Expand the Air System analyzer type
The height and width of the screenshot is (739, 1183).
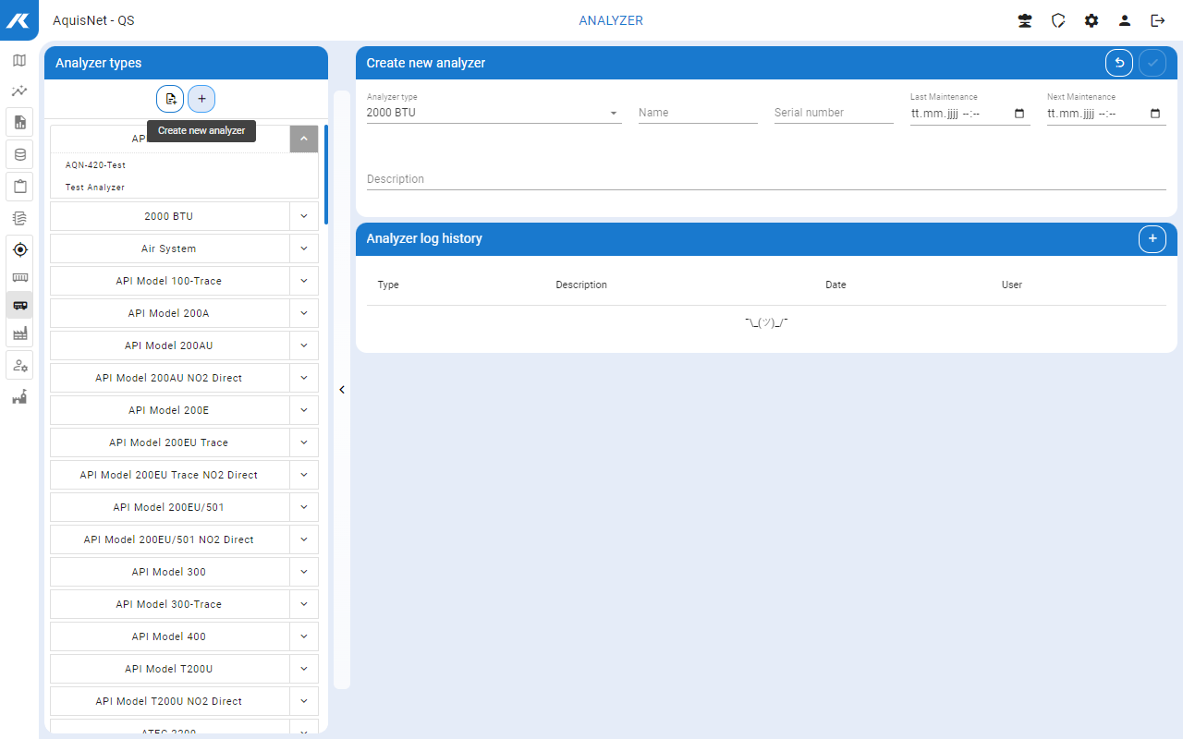click(x=304, y=248)
